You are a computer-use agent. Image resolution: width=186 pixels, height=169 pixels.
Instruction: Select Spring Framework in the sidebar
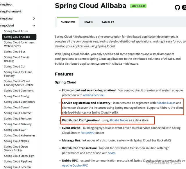coord(11,12)
